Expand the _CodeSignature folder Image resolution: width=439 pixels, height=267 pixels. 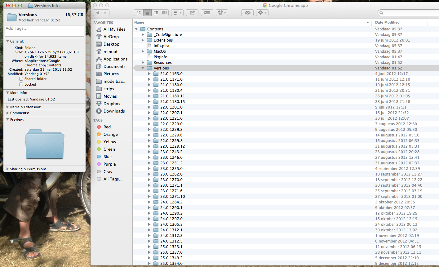[143, 35]
